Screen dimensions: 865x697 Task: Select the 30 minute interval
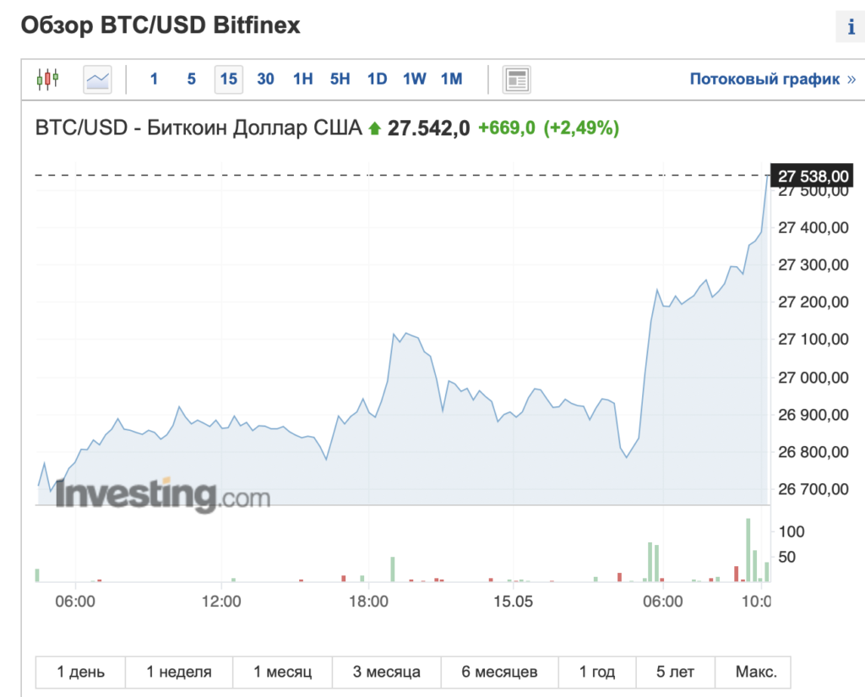coord(265,79)
